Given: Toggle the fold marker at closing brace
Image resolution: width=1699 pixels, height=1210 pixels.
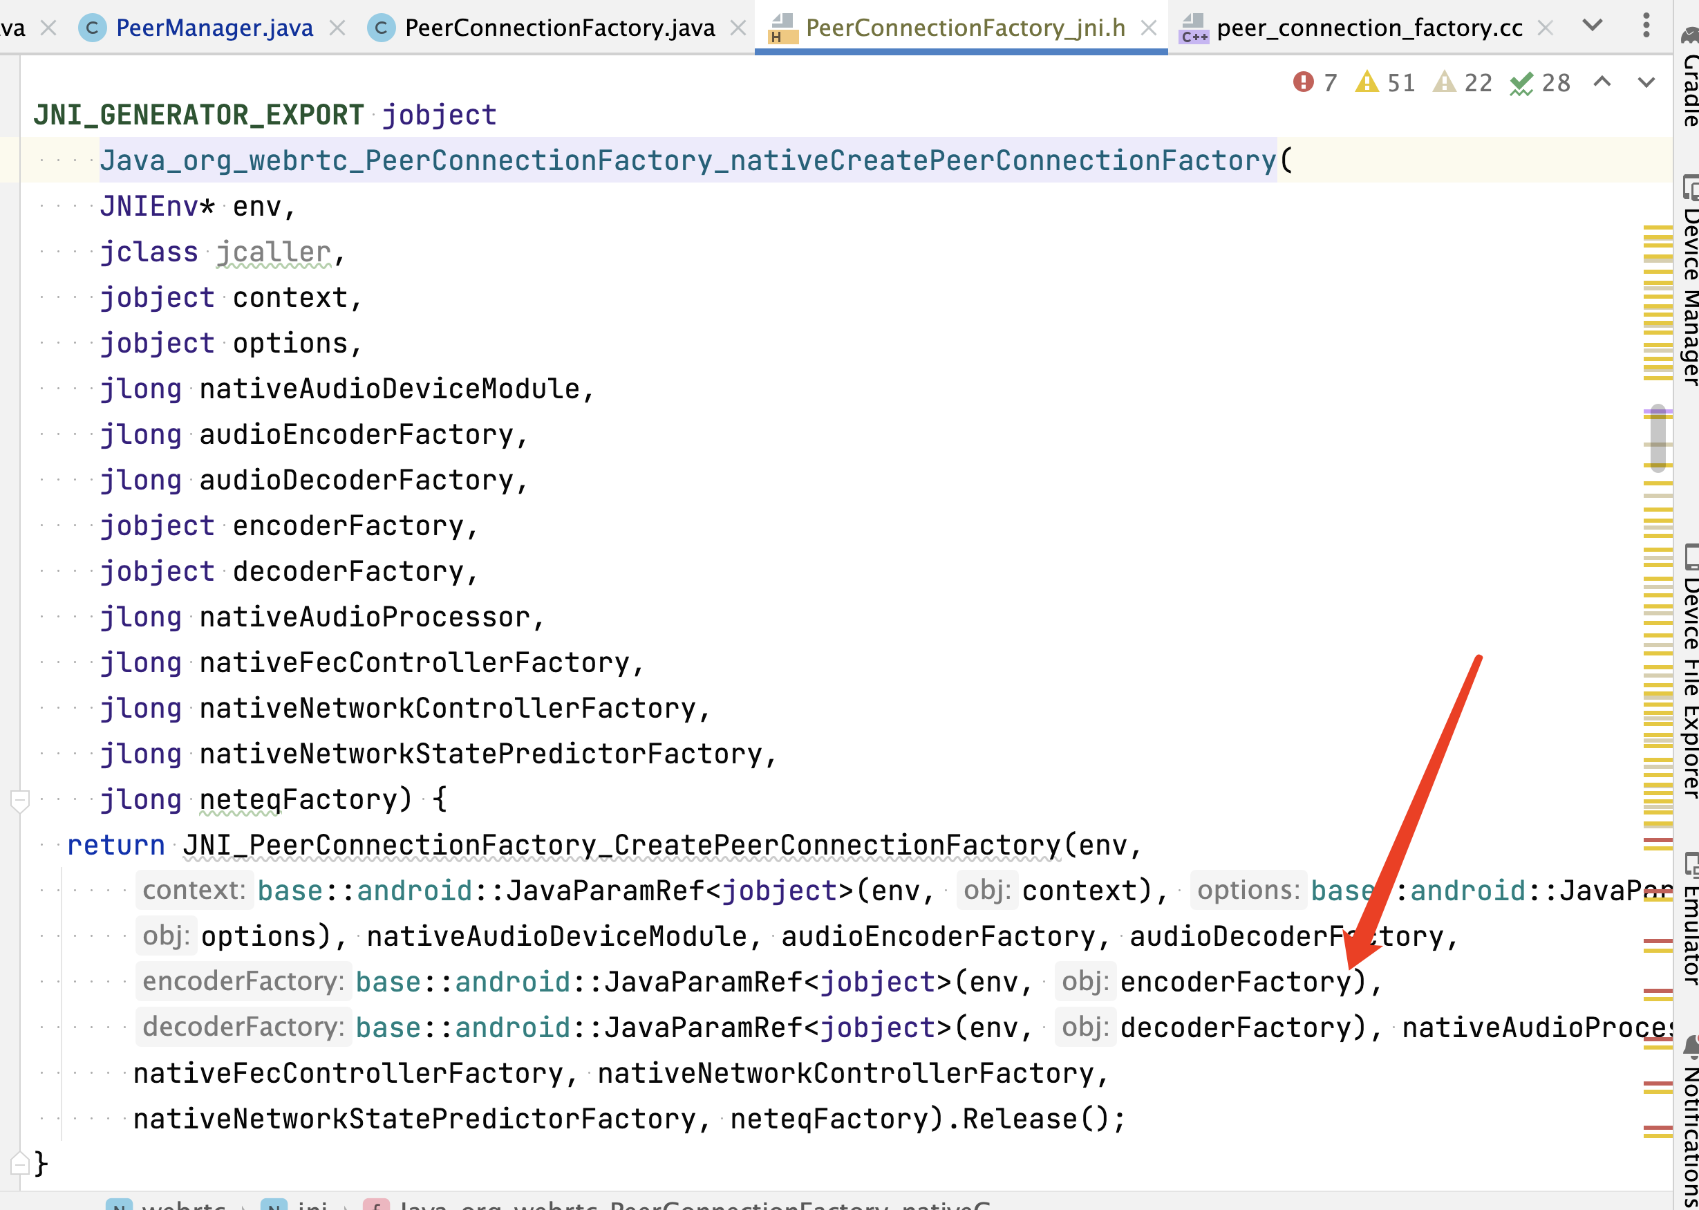Looking at the screenshot, I should pos(20,1163).
